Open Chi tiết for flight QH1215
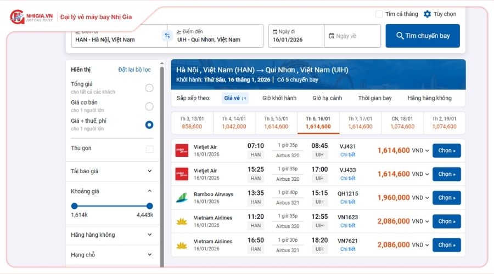Viewport: 494px width, 274px height. 347,202
